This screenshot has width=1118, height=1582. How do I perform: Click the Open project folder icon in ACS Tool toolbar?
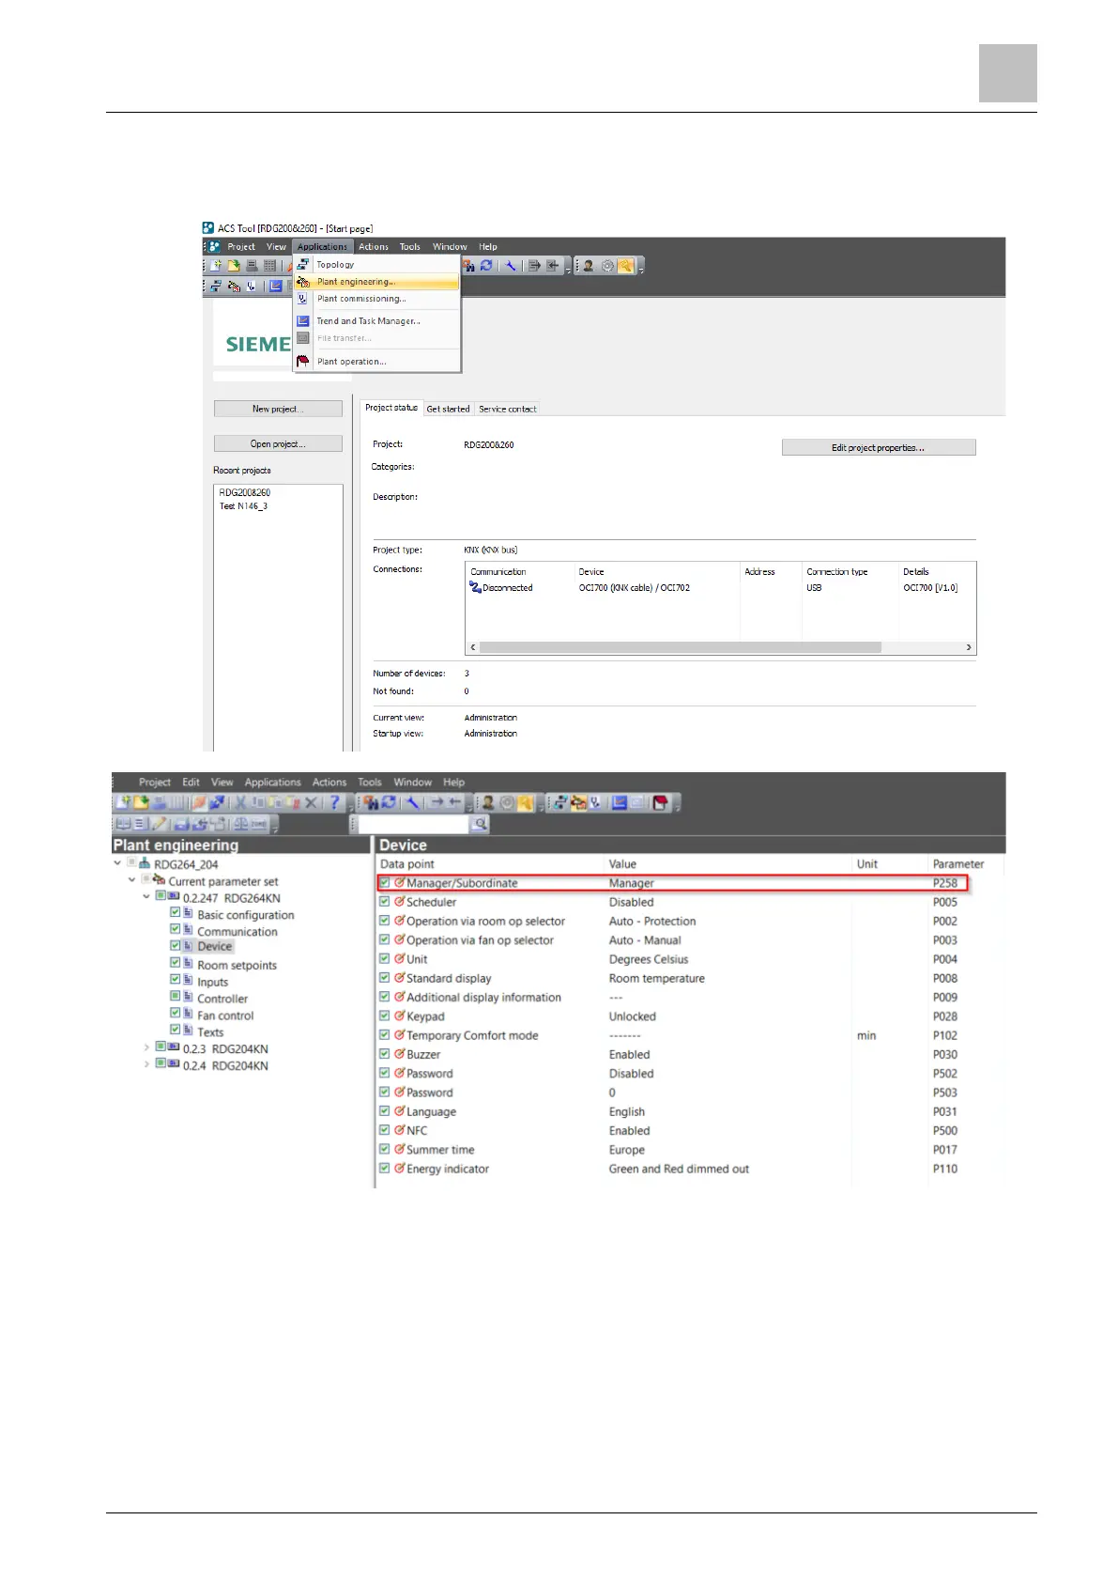(x=233, y=266)
